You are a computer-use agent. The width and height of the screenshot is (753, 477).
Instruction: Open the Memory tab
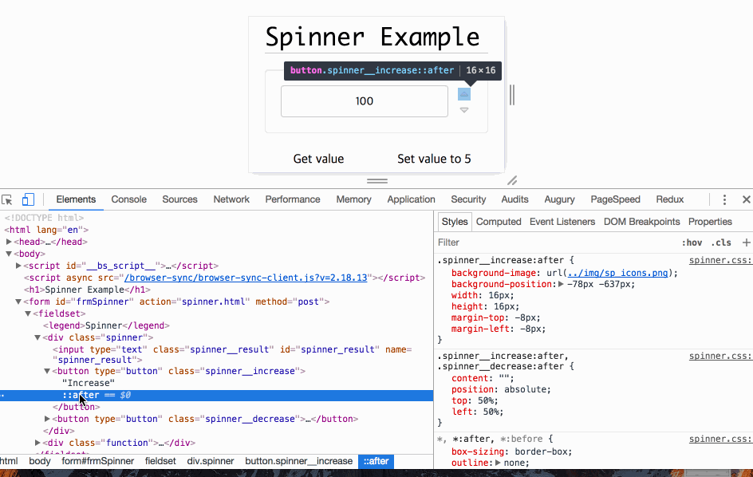click(353, 199)
